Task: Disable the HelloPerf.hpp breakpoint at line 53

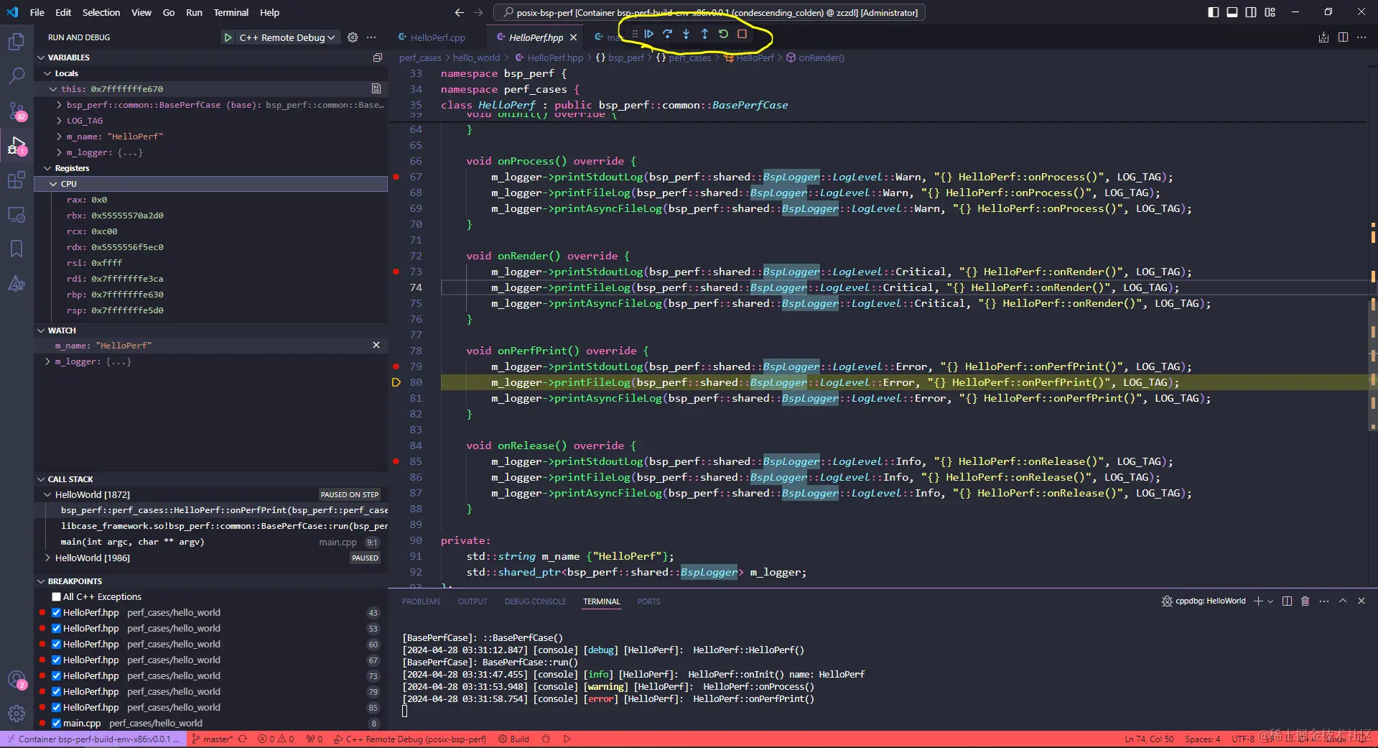Action: (56, 628)
